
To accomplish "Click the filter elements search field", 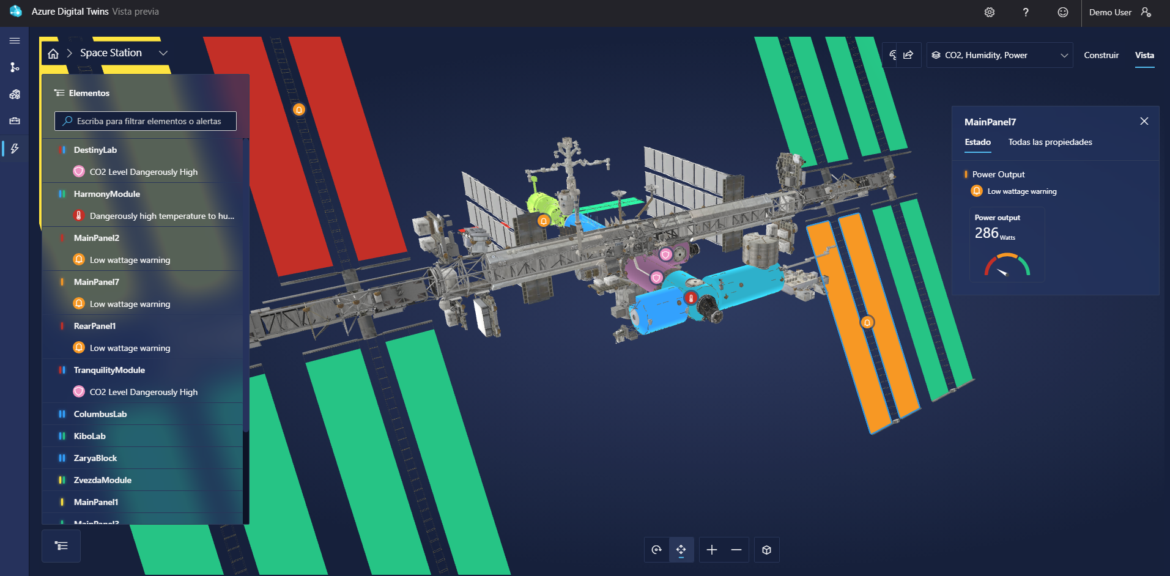I will [x=146, y=121].
